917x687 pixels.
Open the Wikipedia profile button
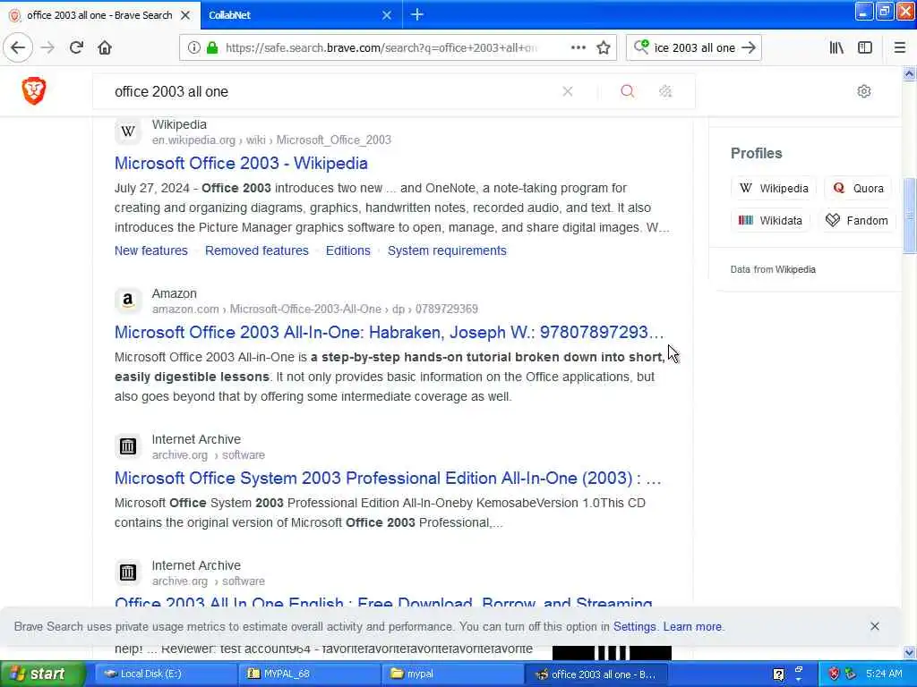(x=773, y=188)
